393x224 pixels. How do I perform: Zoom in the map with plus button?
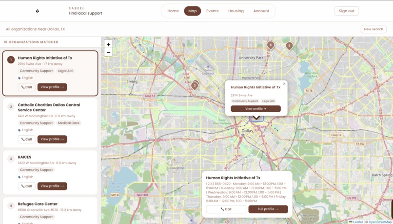(x=108, y=44)
